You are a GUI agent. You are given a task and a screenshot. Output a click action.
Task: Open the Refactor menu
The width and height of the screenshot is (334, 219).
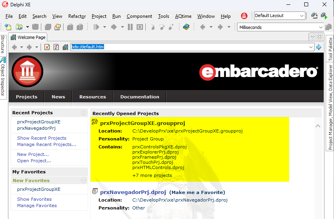click(77, 16)
